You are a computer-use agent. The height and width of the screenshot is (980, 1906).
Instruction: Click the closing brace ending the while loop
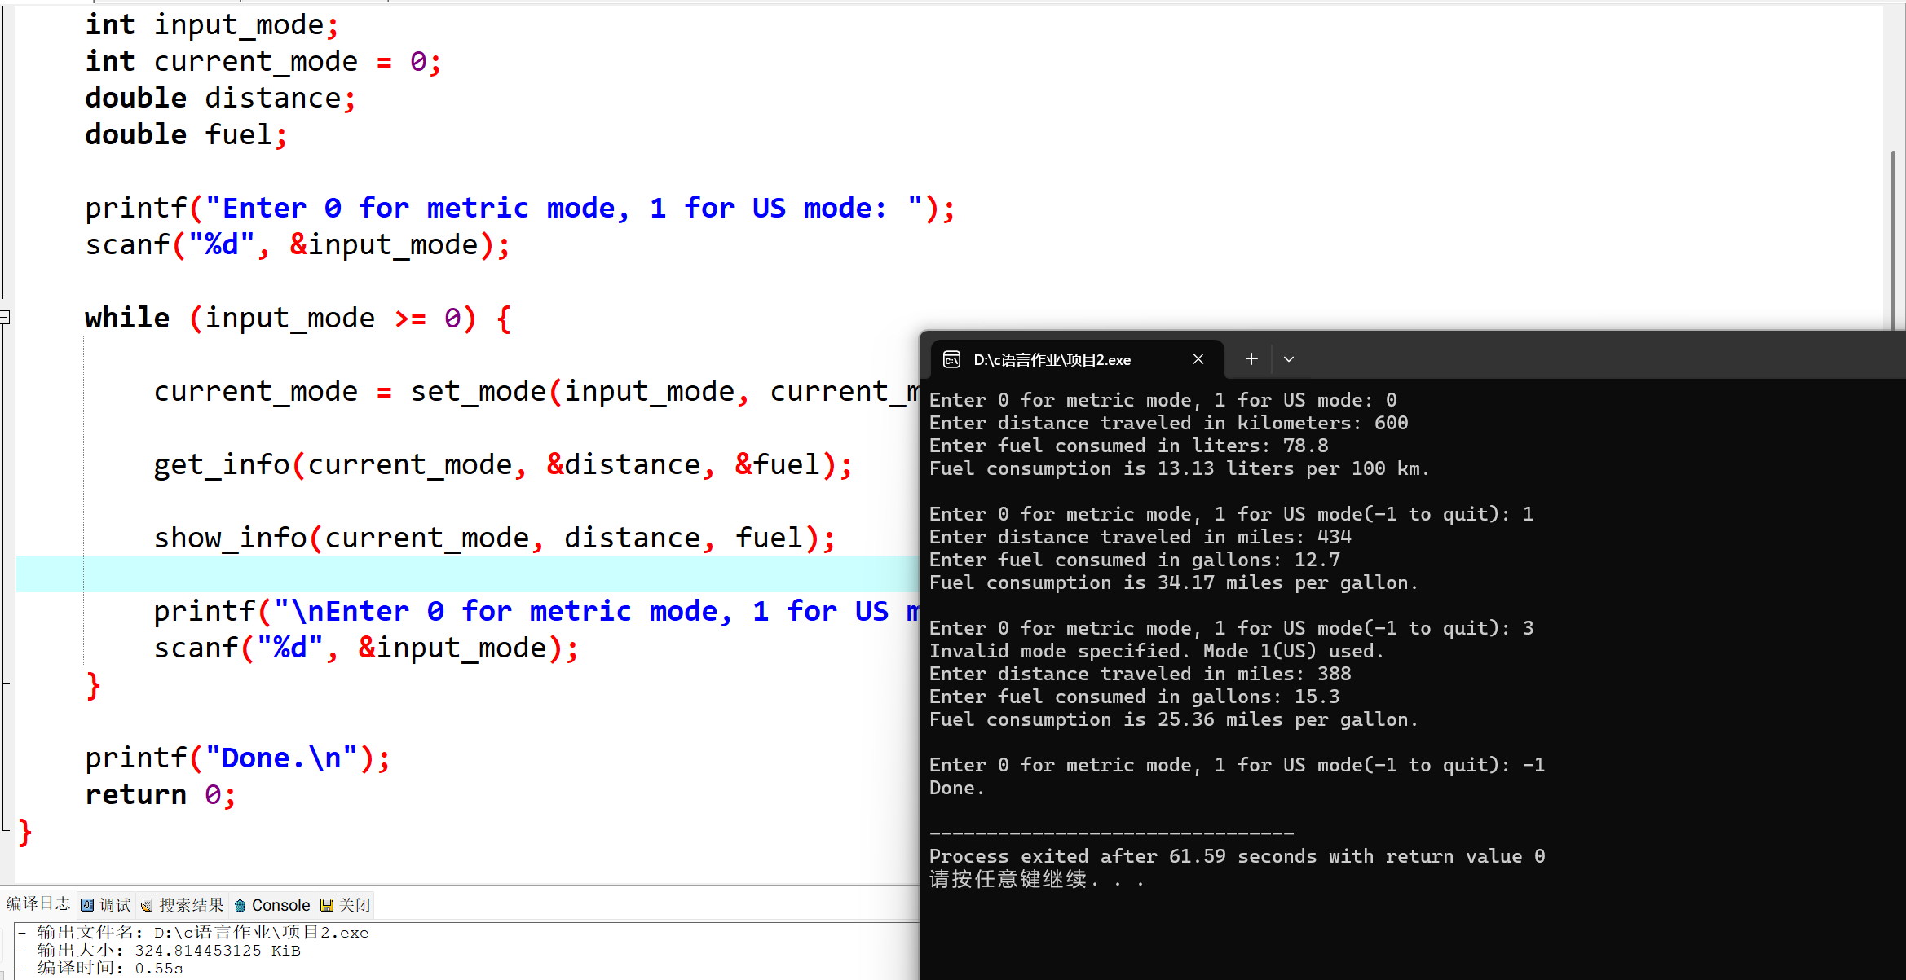93,685
